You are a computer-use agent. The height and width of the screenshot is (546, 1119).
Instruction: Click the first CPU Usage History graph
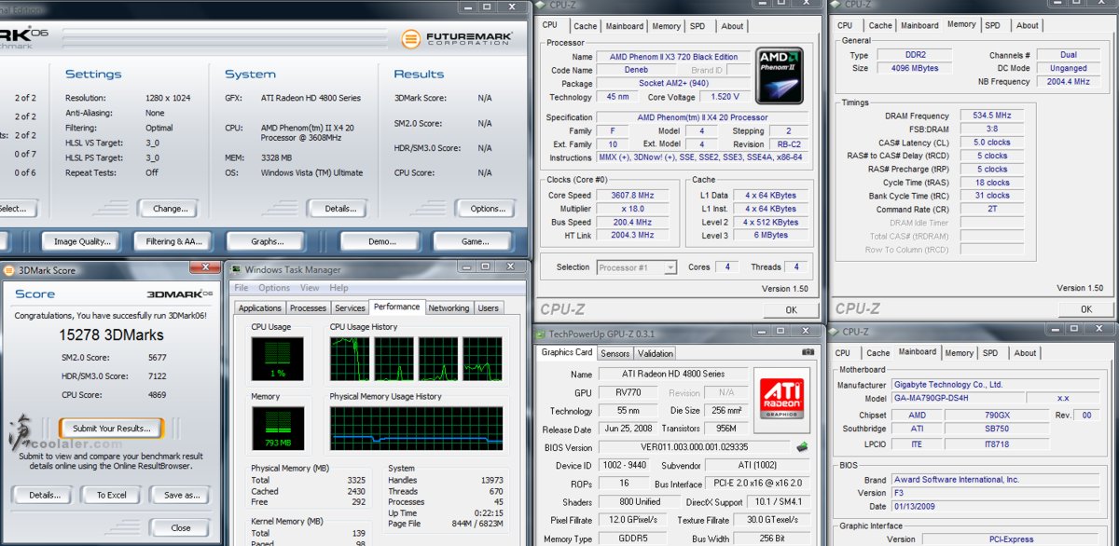[351, 358]
